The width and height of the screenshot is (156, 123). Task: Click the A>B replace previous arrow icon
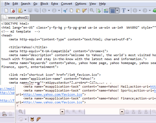pyautogui.click(x=140, y=112)
